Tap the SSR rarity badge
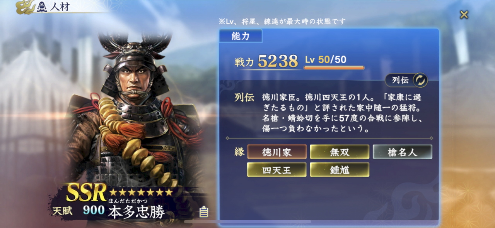This screenshot has width=495, height=228. (86, 192)
